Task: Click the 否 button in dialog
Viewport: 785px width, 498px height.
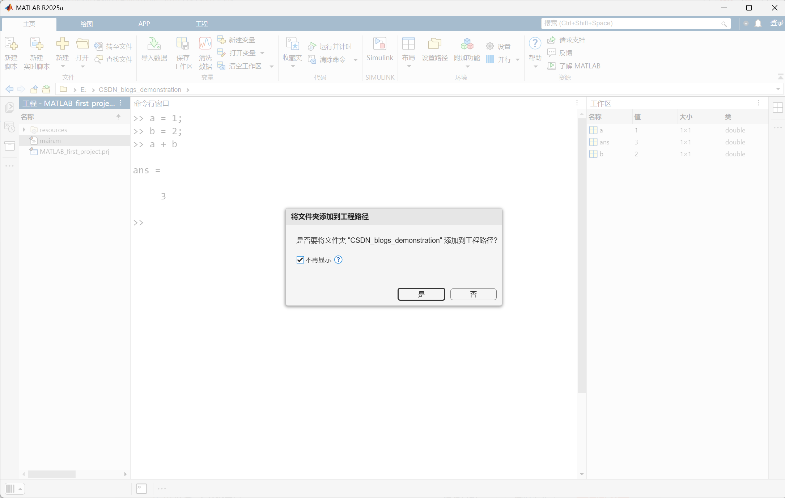Action: point(473,294)
